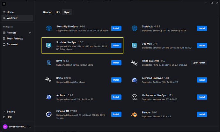Click the Revit R logo icon
The image size is (220, 132).
click(x=49, y=63)
